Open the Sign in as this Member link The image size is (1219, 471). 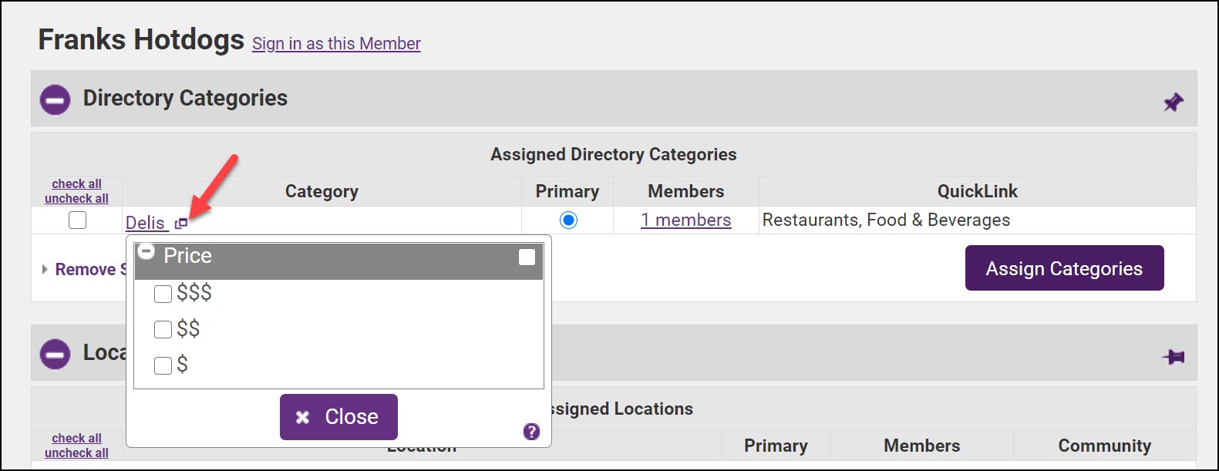(336, 44)
